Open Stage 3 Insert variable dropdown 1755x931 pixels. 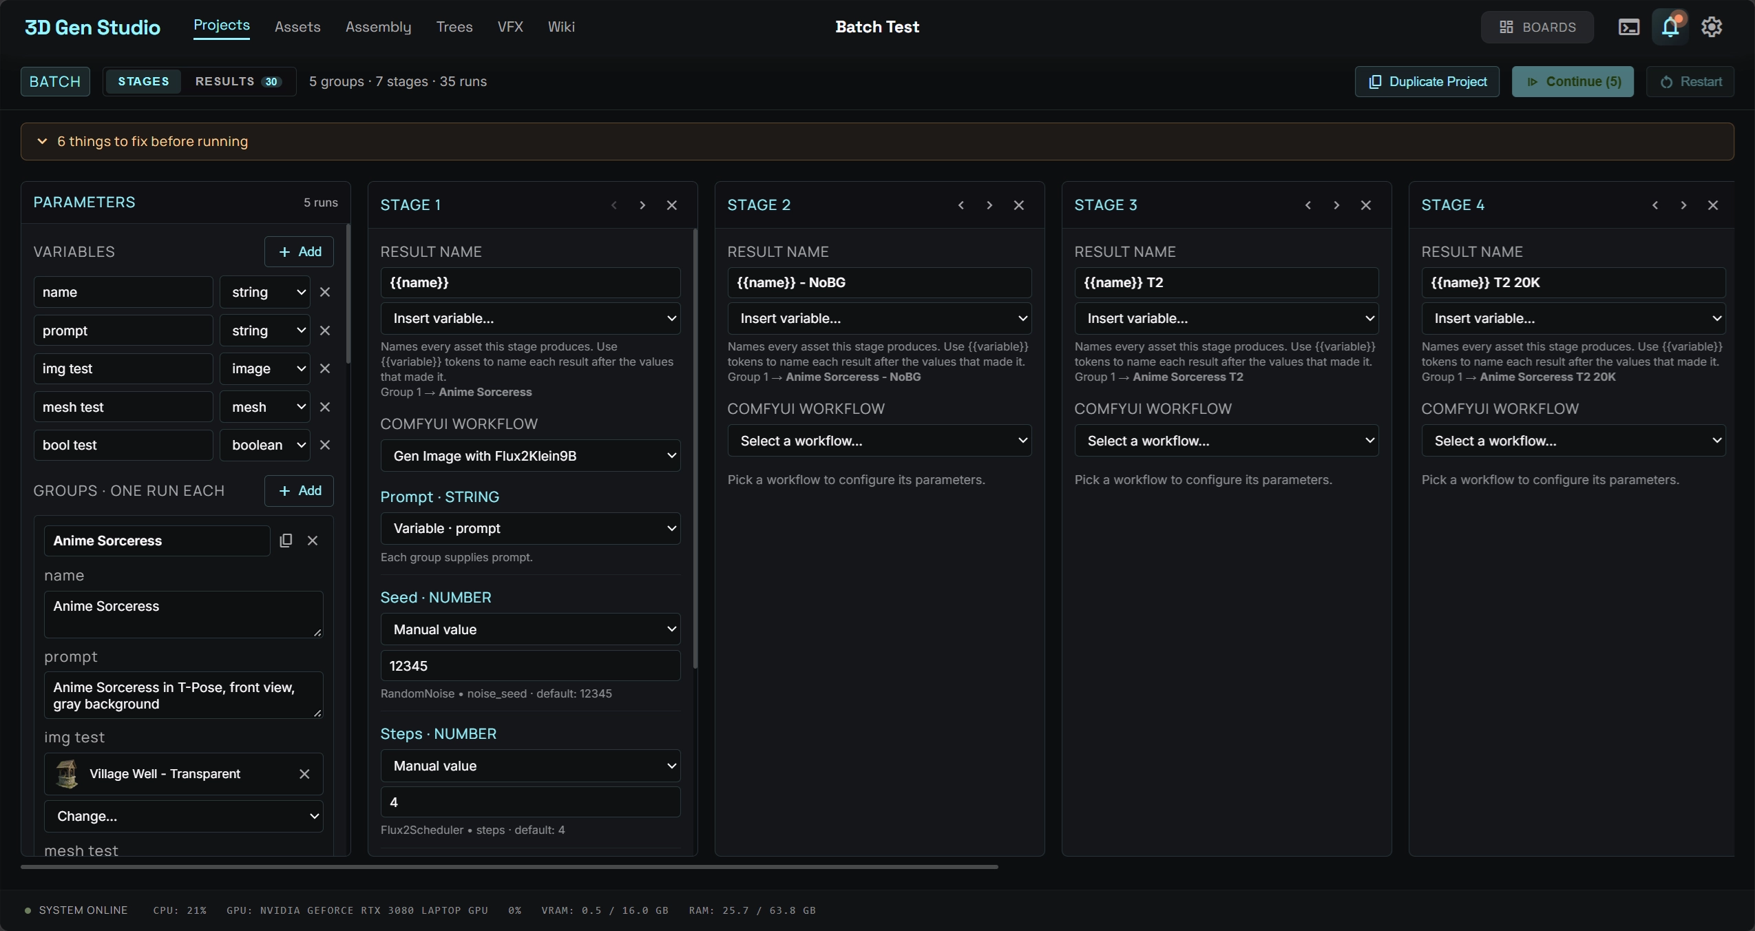click(x=1227, y=318)
